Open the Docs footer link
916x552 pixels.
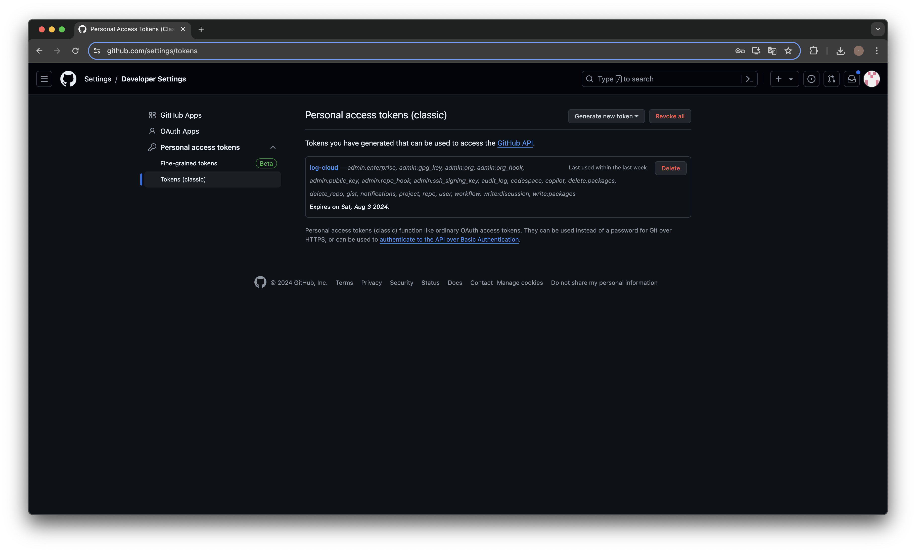pos(455,283)
